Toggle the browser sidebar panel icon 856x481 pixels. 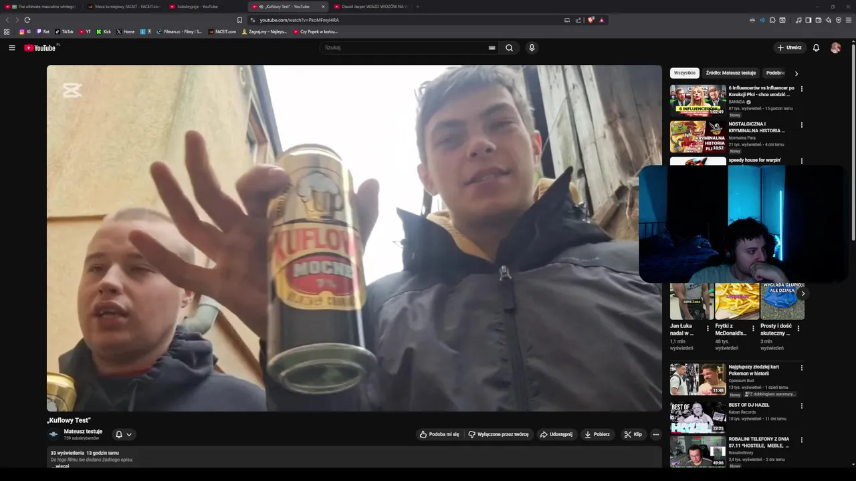[x=808, y=20]
